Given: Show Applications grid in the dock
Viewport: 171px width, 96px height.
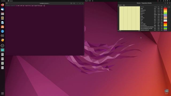Looking at the screenshot, I should (x=2, y=93).
